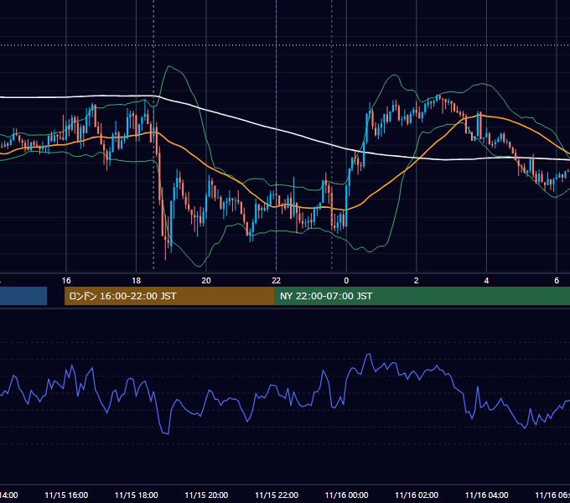Select the 16 hour label on upper axis
Screen dimensions: 570x503
66,280
